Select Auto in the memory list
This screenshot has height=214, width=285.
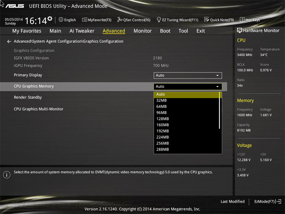187,95
